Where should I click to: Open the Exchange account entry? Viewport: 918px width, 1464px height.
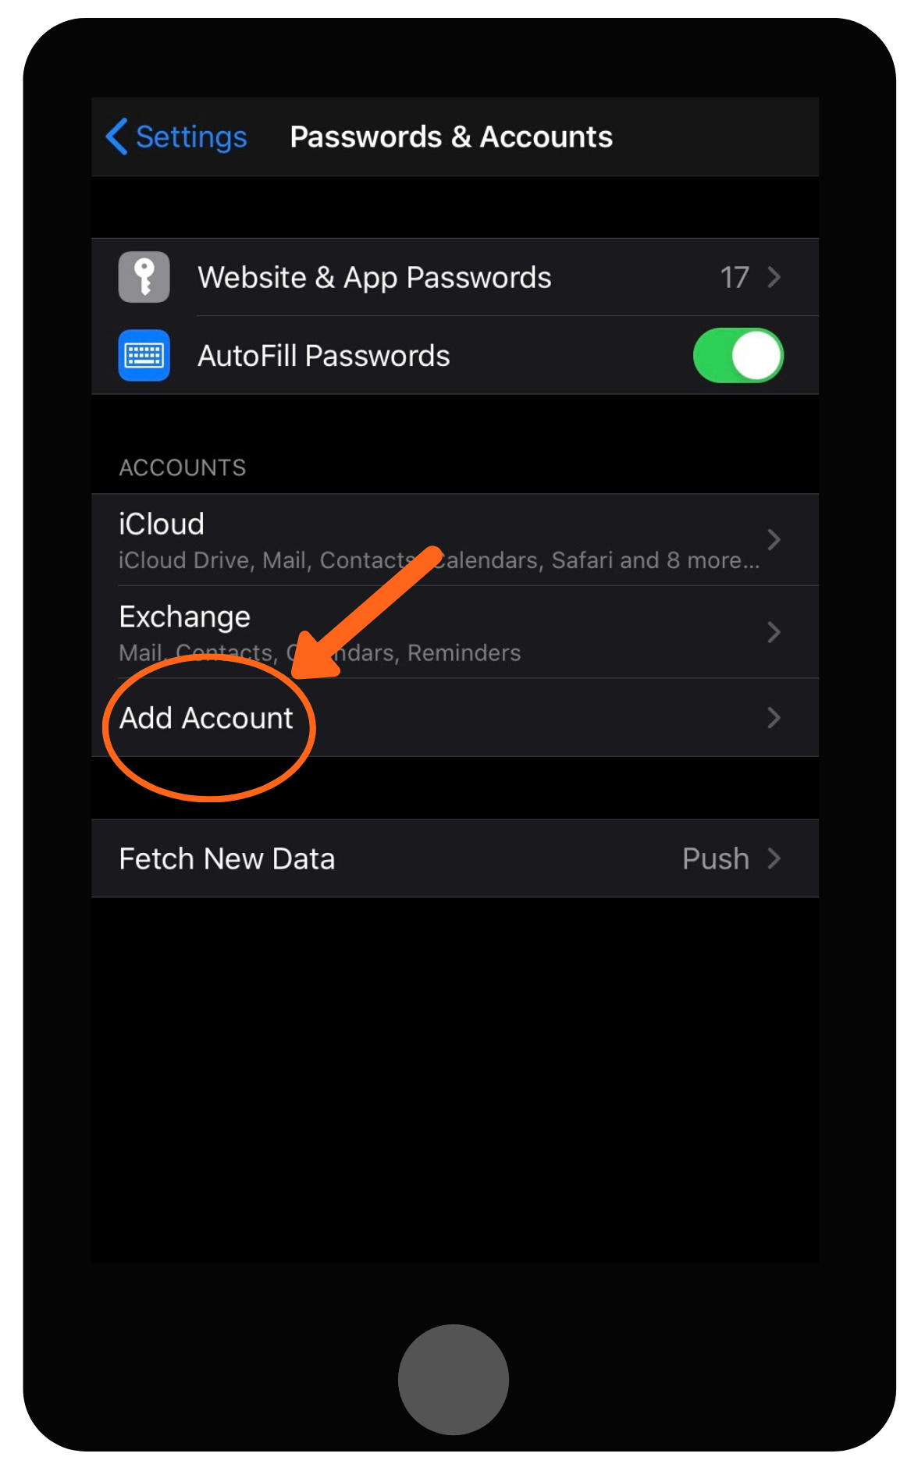(x=455, y=631)
